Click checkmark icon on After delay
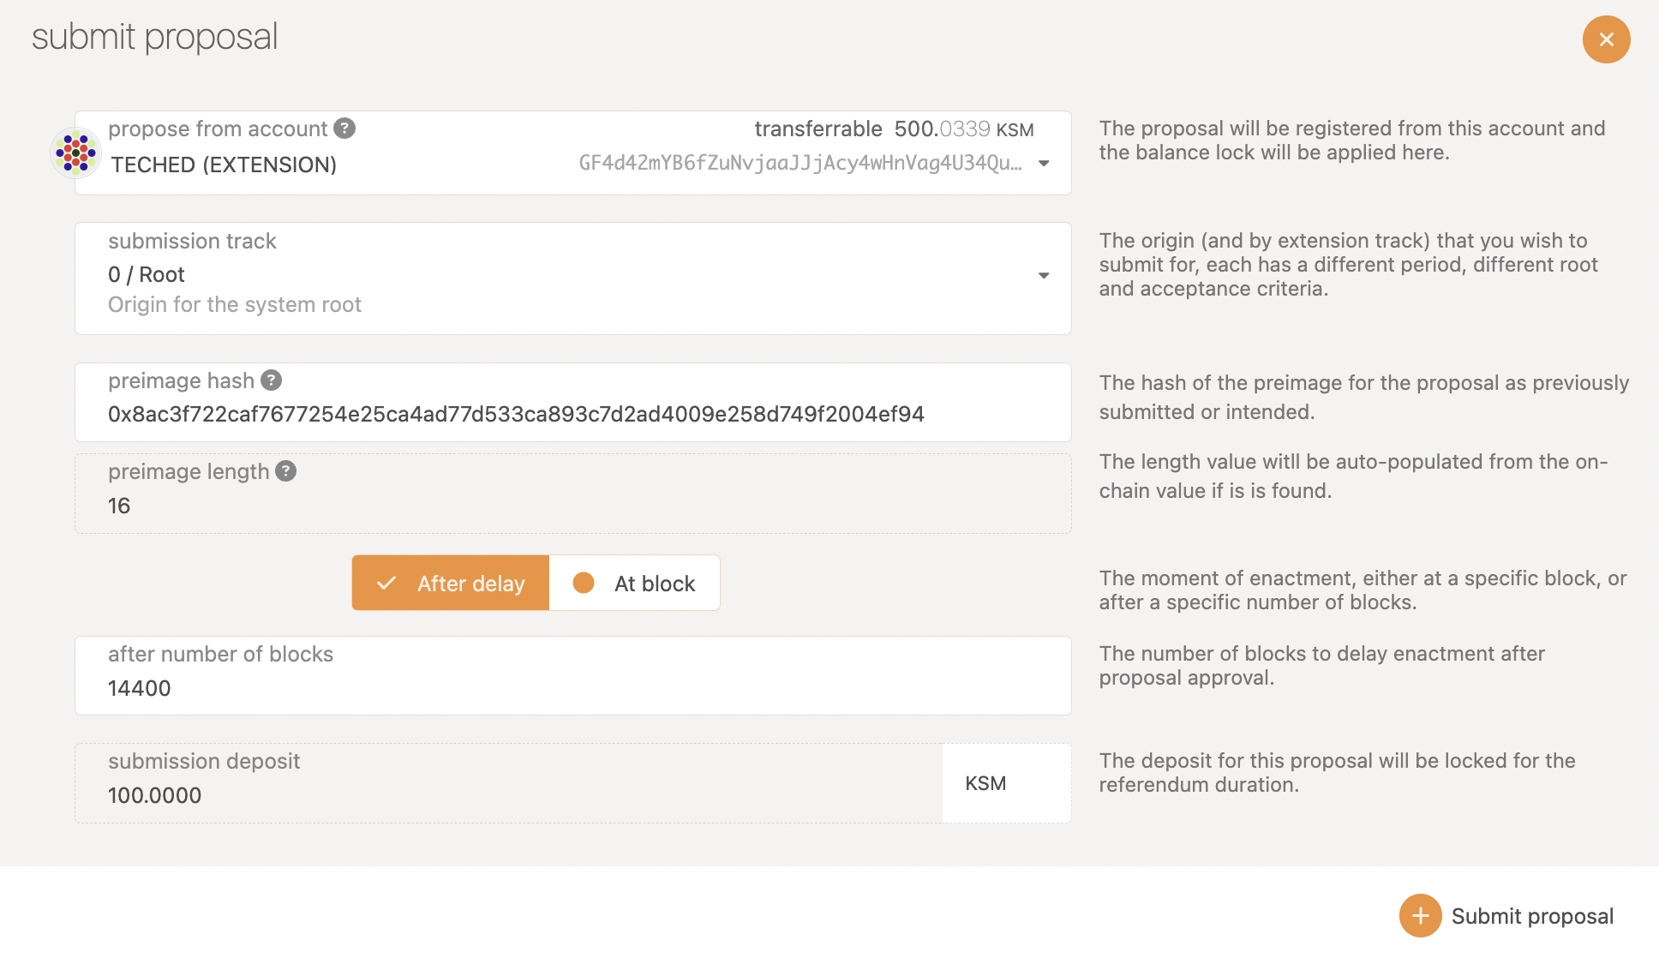Image resolution: width=1659 pixels, height=958 pixels. tap(386, 584)
